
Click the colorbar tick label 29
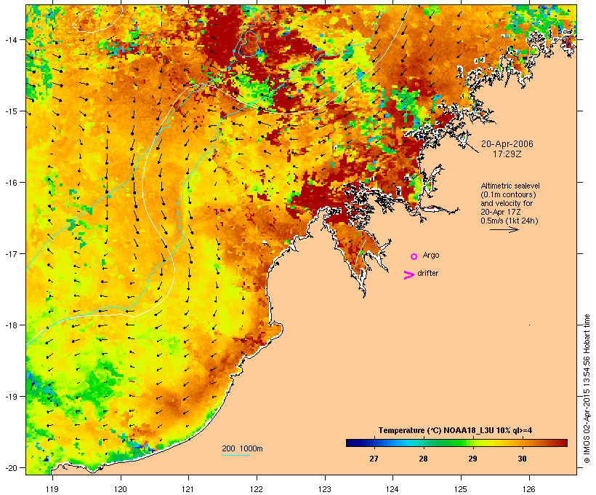[x=472, y=459]
